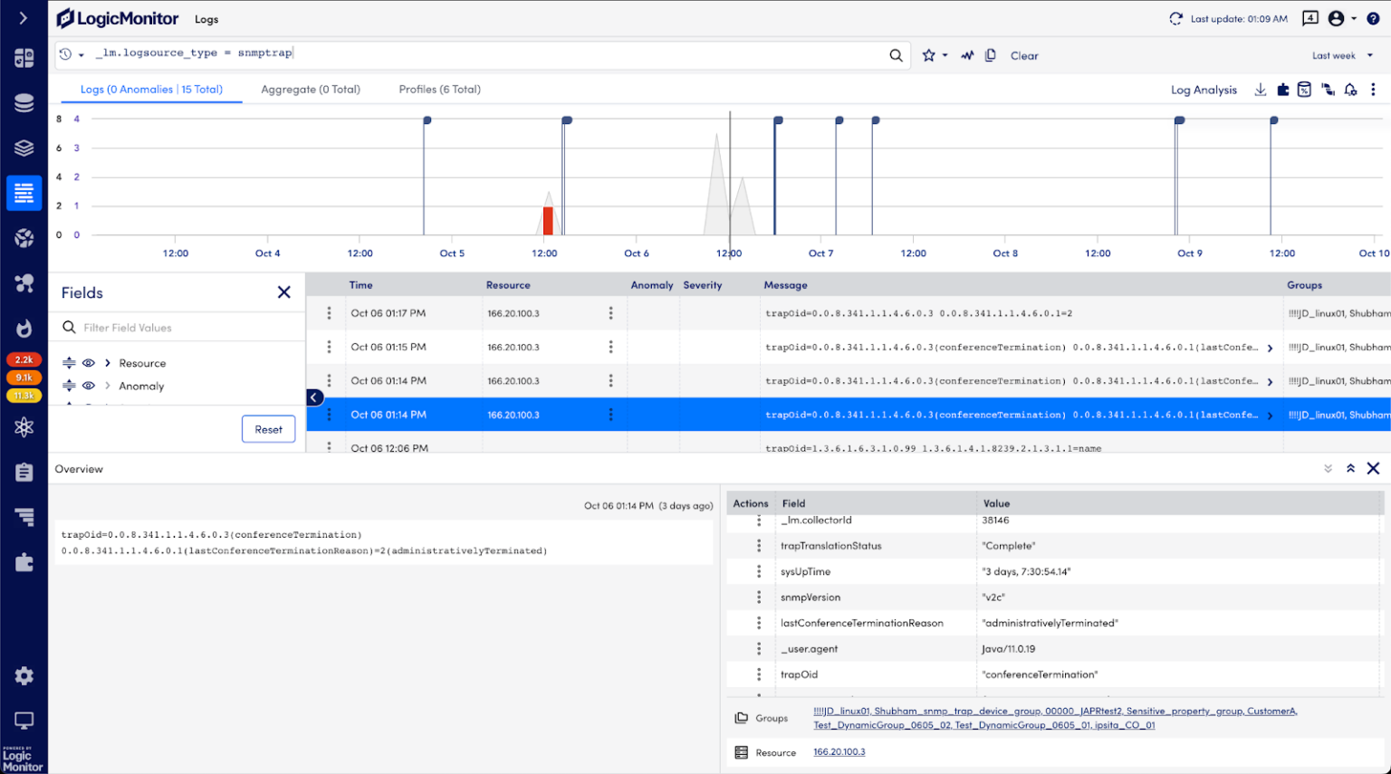Open the Logs section in the left sidebar
1391x774 pixels.
24,193
